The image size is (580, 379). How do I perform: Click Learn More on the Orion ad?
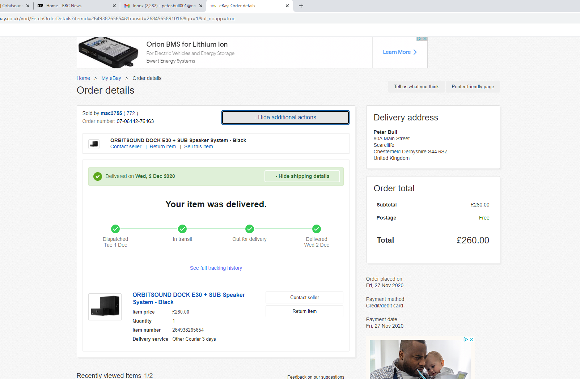click(x=400, y=52)
